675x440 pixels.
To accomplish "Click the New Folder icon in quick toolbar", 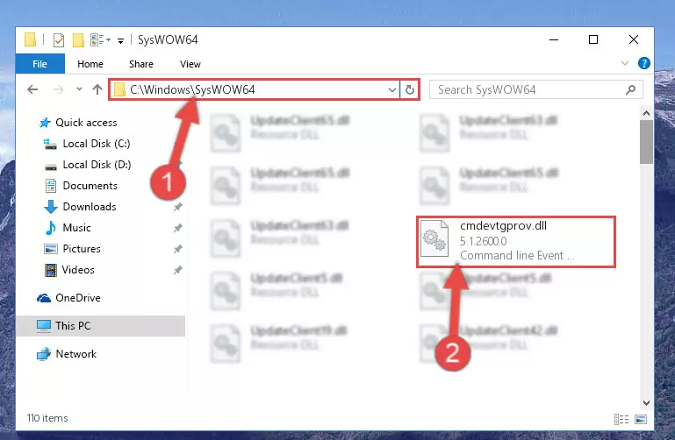I will pos(78,40).
